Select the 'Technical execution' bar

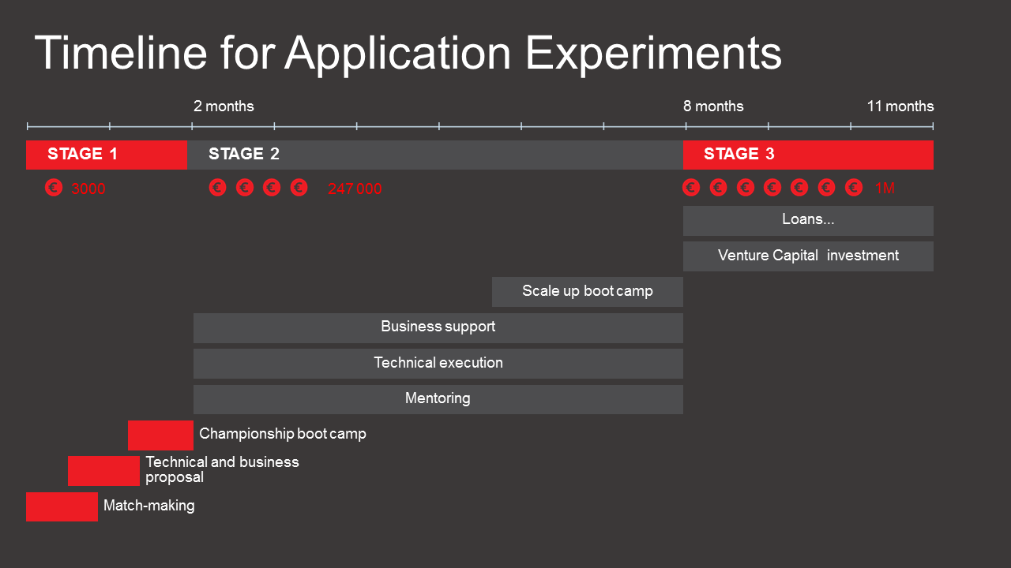438,364
